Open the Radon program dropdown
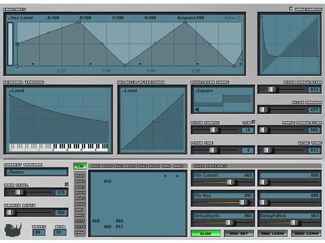The height and width of the screenshot is (243, 325). tap(36, 172)
